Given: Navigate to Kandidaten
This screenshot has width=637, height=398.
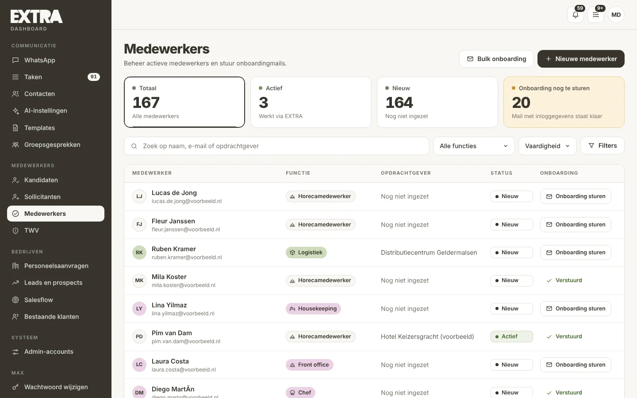Looking at the screenshot, I should (x=56, y=180).
